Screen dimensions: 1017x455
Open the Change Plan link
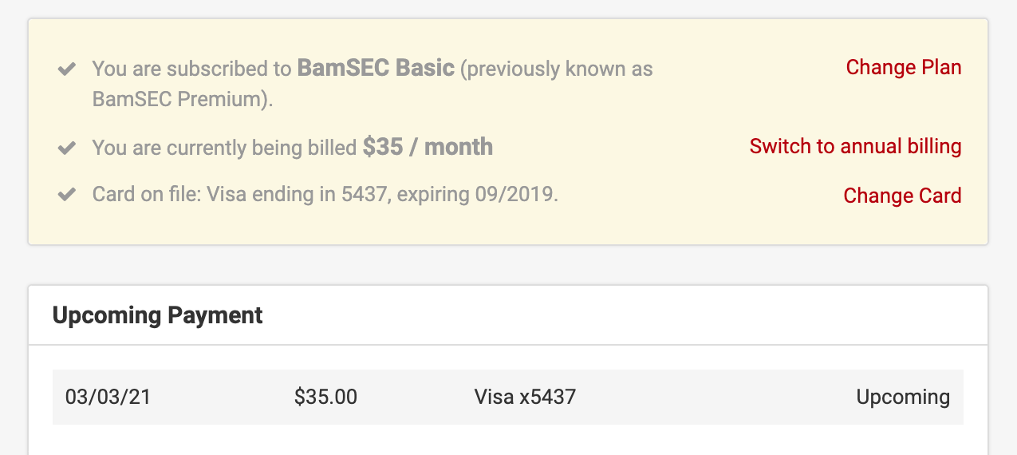903,68
